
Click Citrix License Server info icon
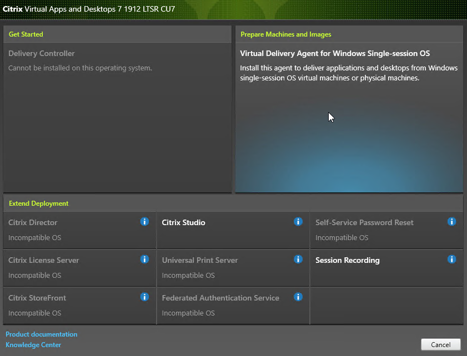coord(144,260)
